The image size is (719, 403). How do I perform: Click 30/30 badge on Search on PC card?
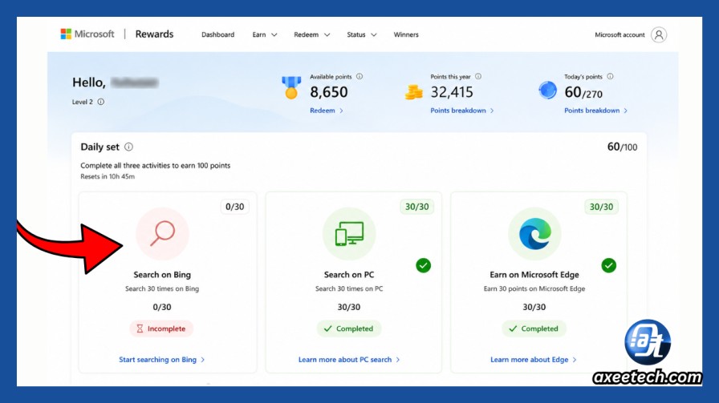click(416, 207)
